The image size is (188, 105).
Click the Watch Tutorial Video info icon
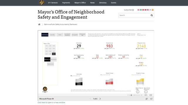pyautogui.click(x=138, y=92)
